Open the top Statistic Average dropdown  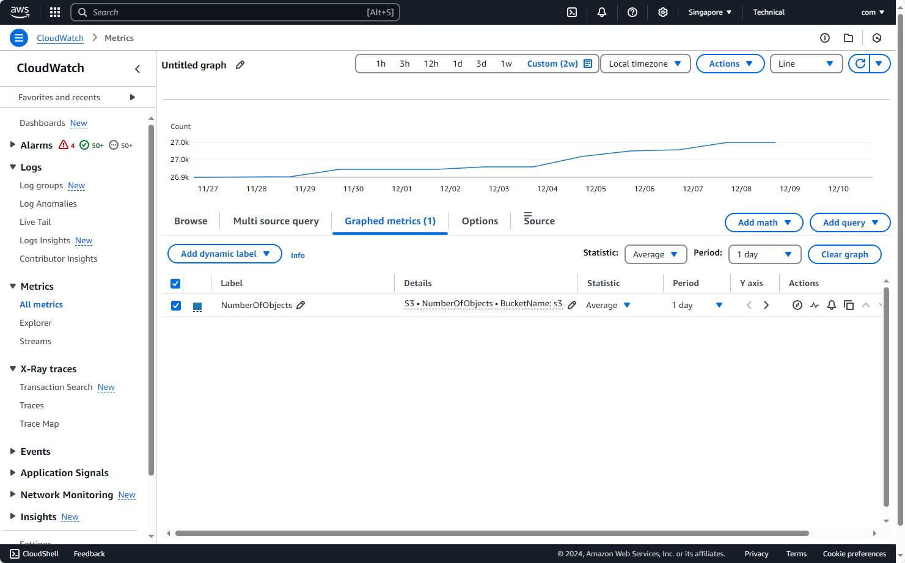click(x=656, y=254)
